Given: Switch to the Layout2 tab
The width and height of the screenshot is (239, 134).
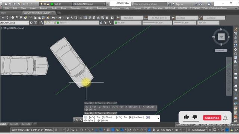Looking at the screenshot, I should (26, 124).
